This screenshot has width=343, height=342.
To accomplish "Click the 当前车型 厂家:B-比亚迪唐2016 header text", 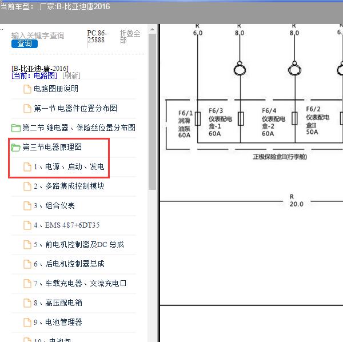I will [55, 6].
